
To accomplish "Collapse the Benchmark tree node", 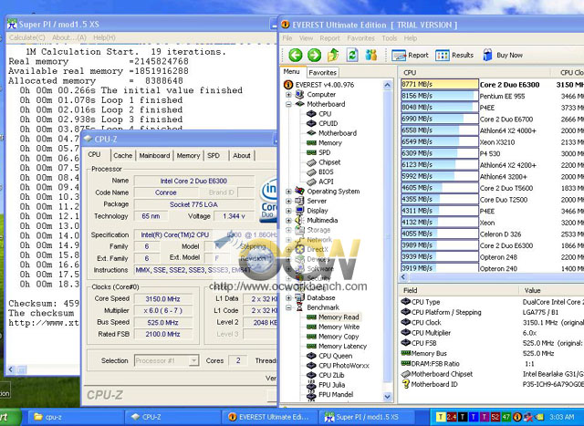I will coord(288,307).
